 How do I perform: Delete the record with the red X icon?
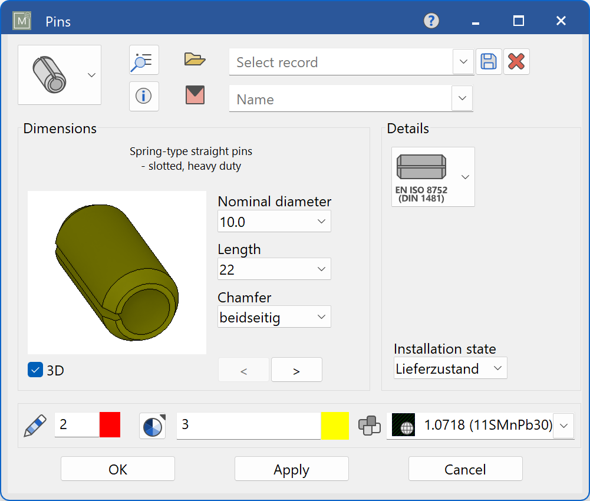tap(516, 61)
